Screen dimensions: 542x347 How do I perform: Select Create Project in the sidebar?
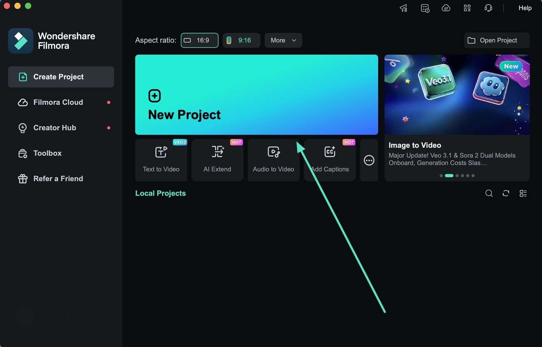61,77
